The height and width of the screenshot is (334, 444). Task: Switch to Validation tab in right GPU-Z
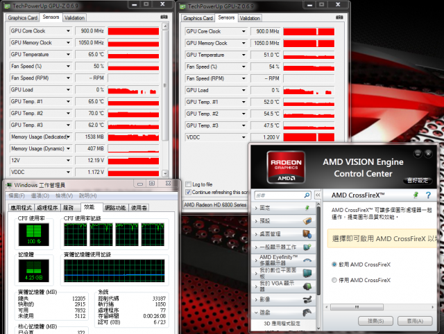(250, 18)
